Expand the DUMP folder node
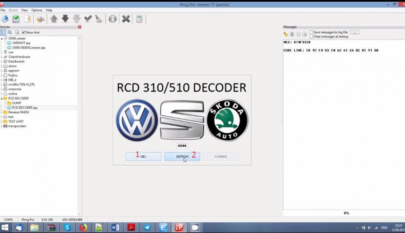Screen dimensions: 405x233 click(x=5, y=103)
